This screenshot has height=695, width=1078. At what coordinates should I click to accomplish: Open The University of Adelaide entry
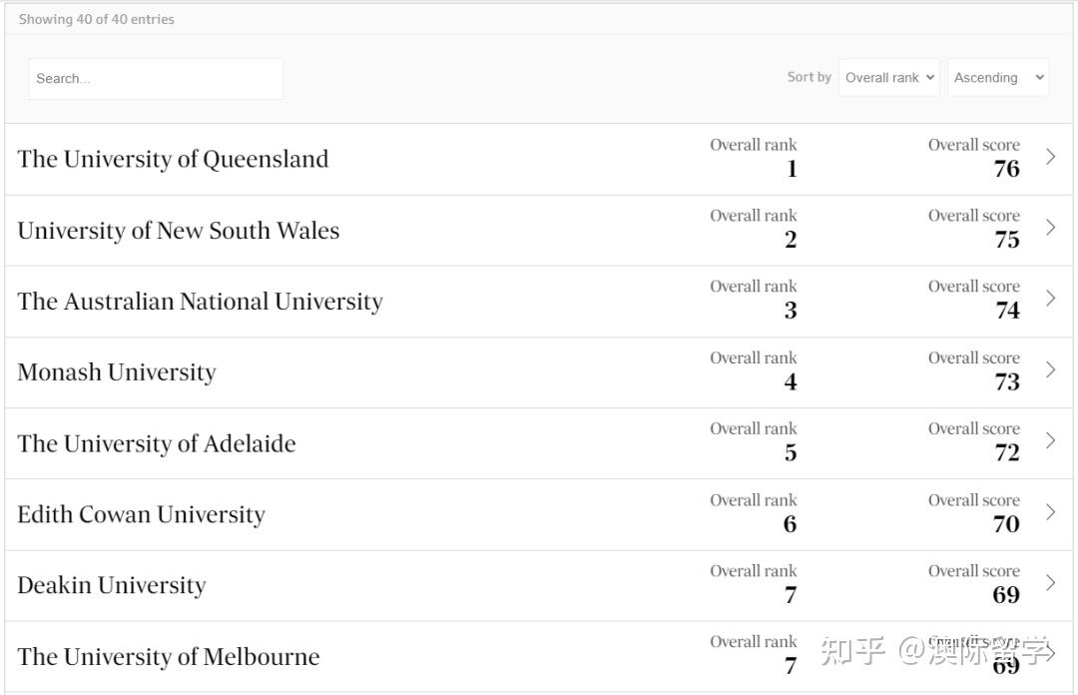157,443
